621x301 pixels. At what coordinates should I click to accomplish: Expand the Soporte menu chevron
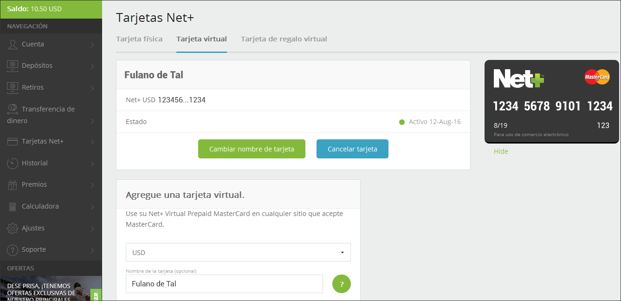tap(92, 250)
